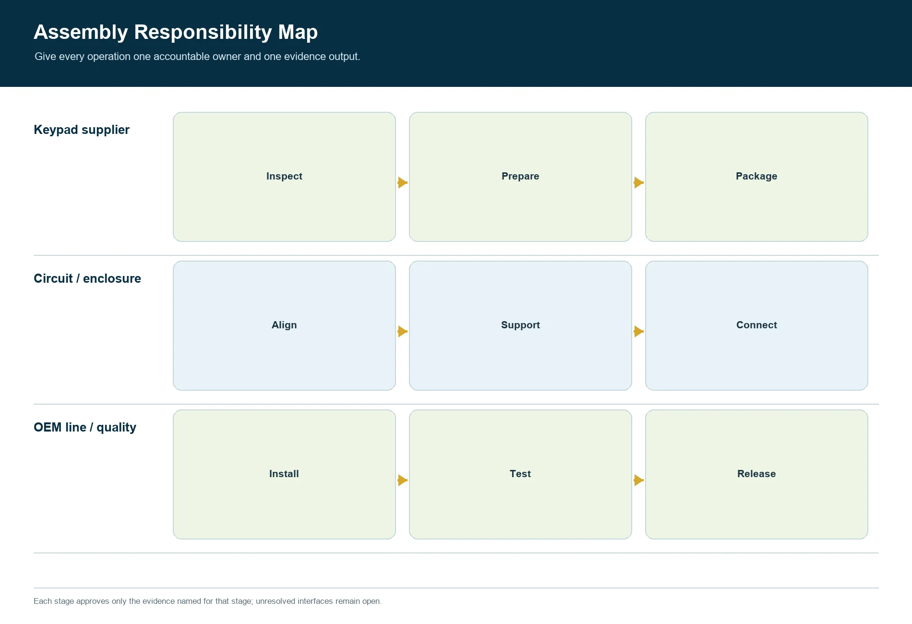Click the "Circuit / enclosure" lane label

coord(87,279)
